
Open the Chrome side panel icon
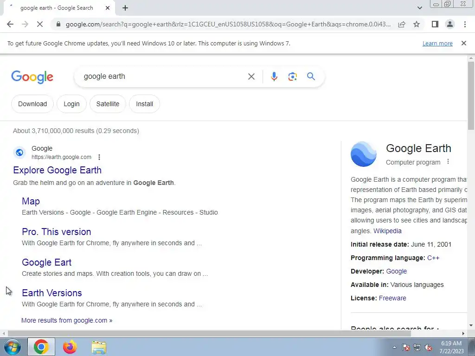pyautogui.click(x=435, y=24)
